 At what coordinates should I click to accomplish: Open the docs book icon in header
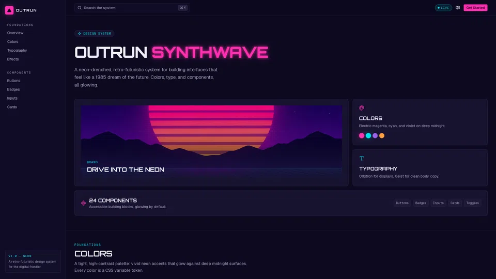pos(458,8)
